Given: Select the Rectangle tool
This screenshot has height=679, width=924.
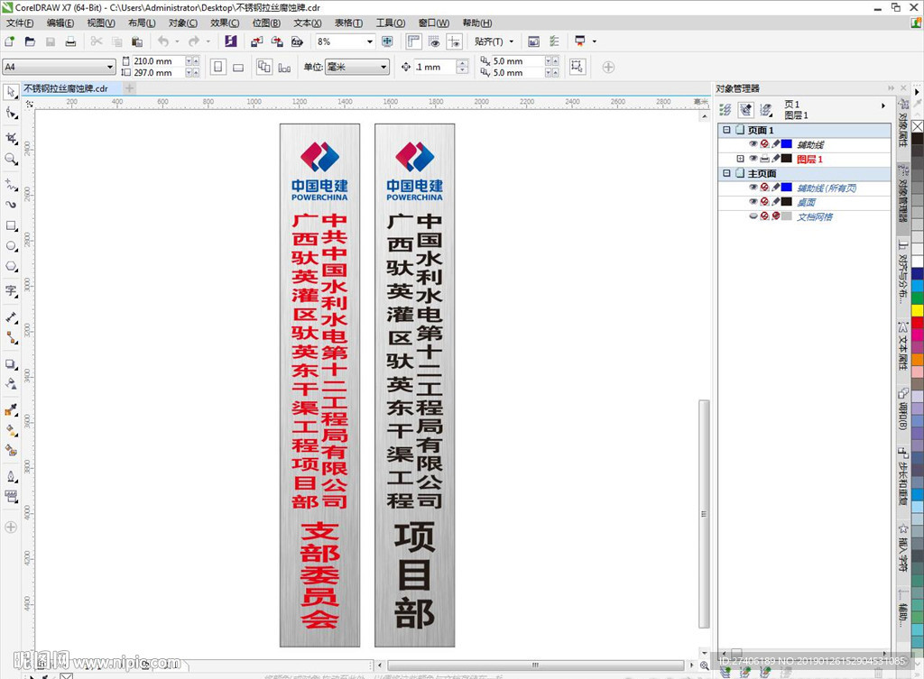Looking at the screenshot, I should coord(11,225).
